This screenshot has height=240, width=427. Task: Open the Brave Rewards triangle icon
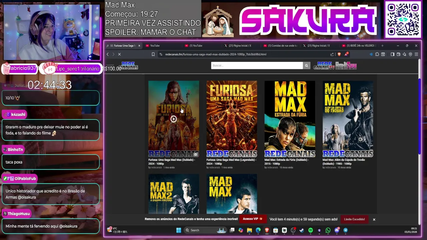point(347,54)
